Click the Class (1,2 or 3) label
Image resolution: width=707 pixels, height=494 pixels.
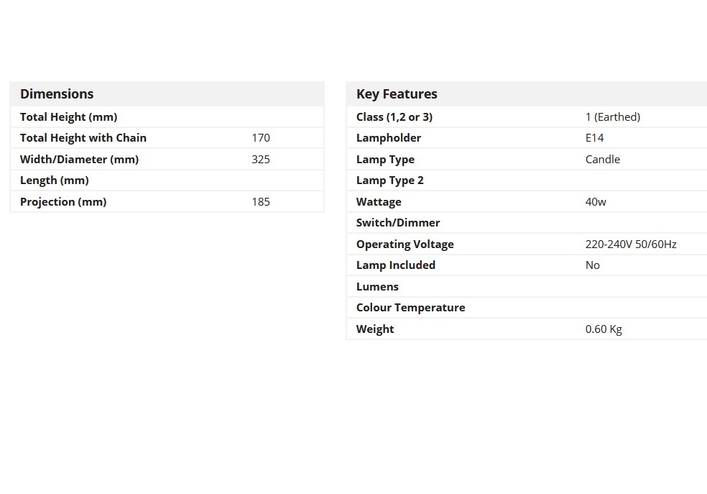394,116
